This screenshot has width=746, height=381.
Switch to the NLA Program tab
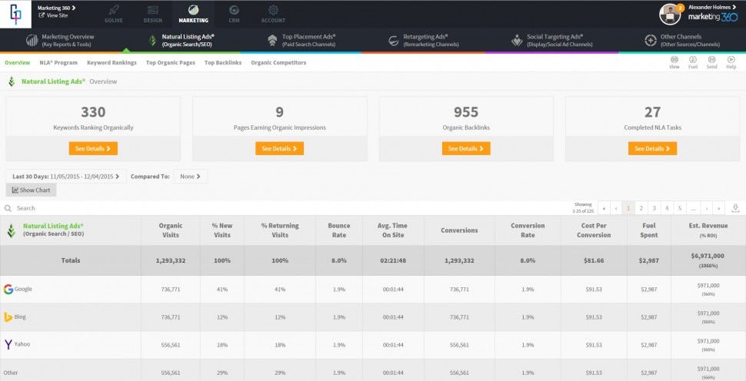coord(58,63)
